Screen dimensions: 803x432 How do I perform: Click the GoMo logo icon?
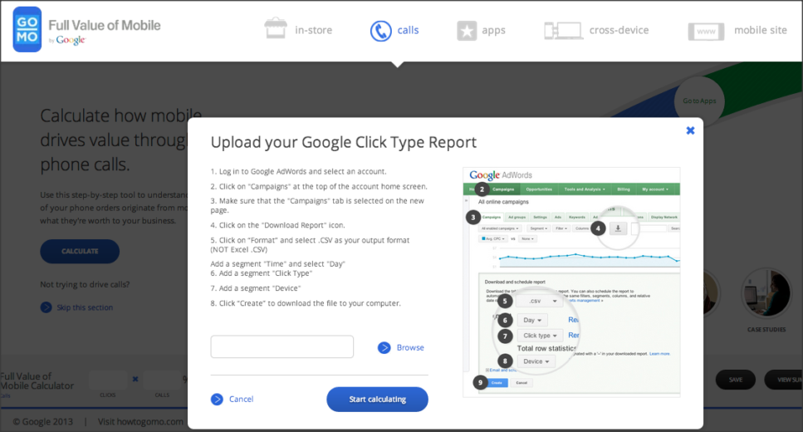27,30
